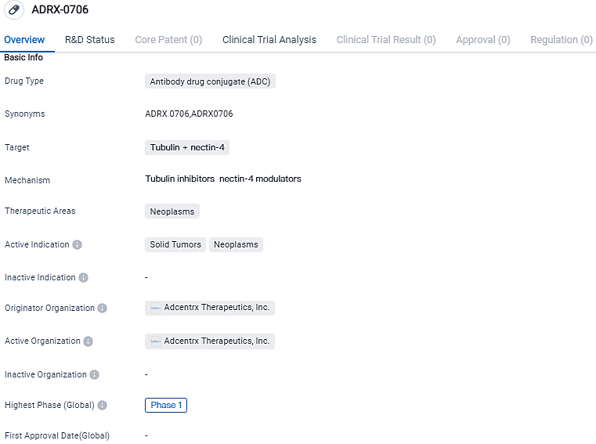This screenshot has height=444, width=596.
Task: Select the Core Patent (0) tab
Action: pos(168,40)
